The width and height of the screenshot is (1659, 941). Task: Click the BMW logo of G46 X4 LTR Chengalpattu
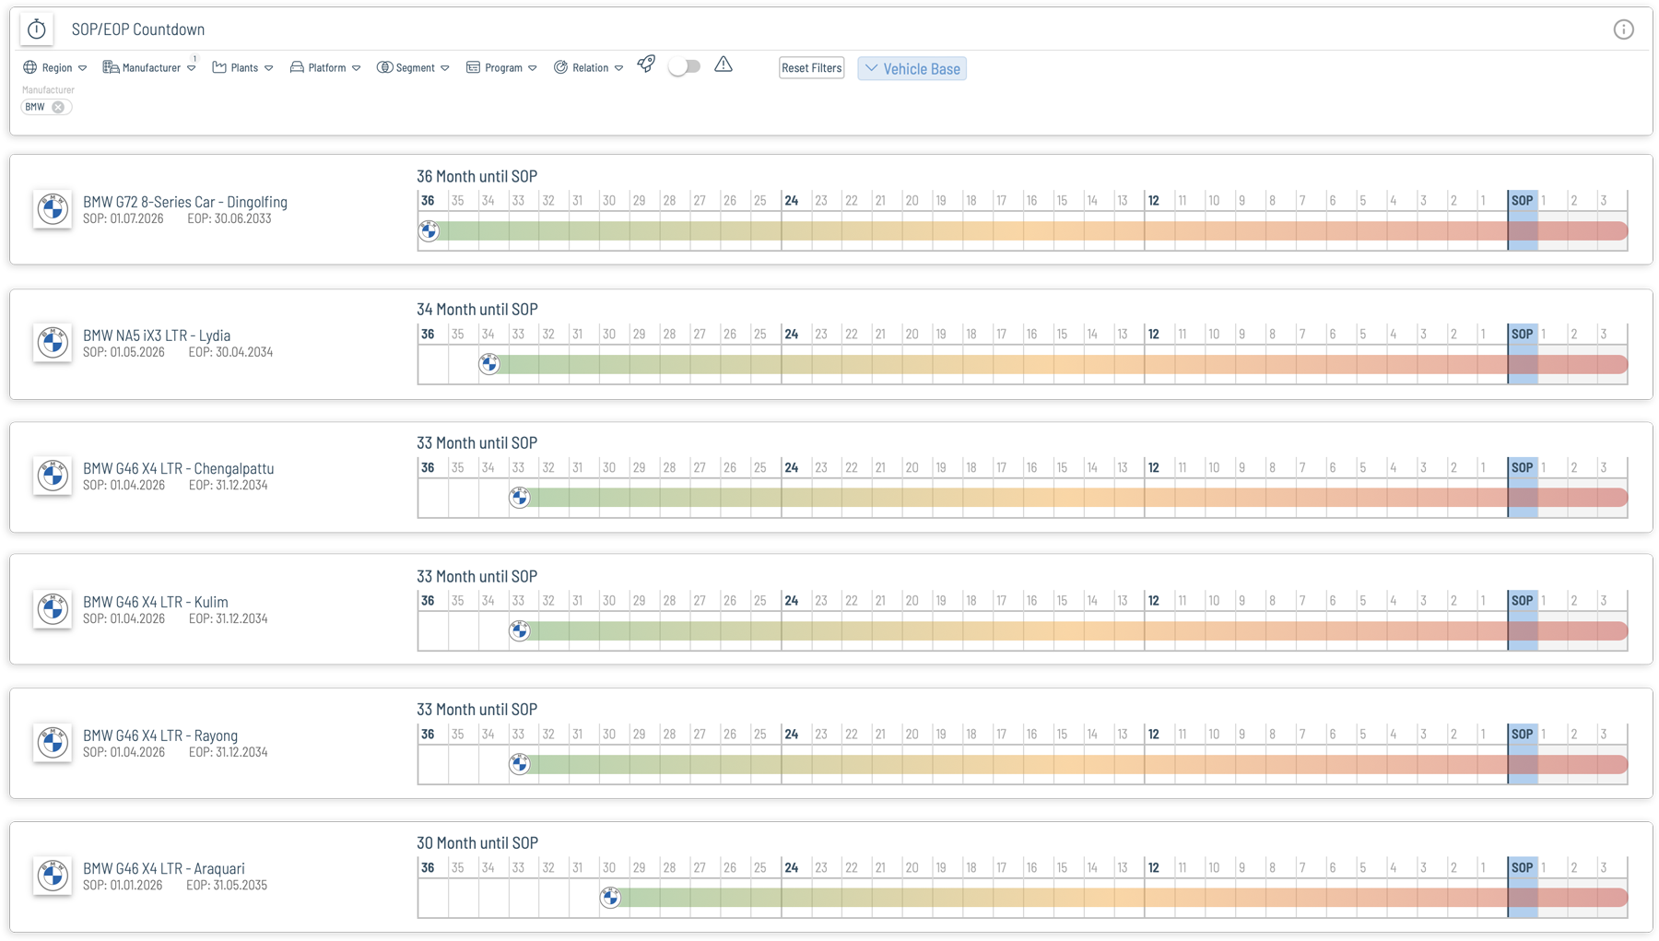53,476
